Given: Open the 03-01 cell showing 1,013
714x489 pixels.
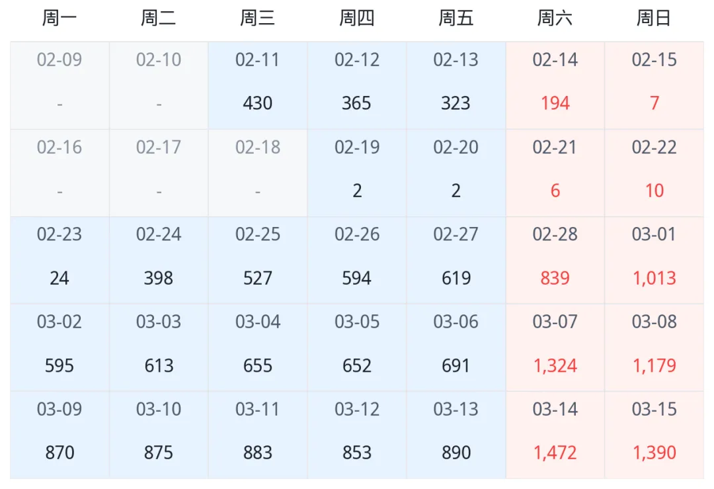Looking at the screenshot, I should 654,260.
